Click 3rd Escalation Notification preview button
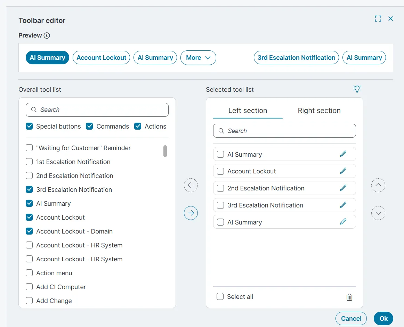 [296, 58]
